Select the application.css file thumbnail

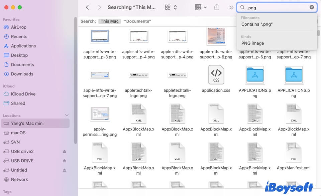[216, 74]
